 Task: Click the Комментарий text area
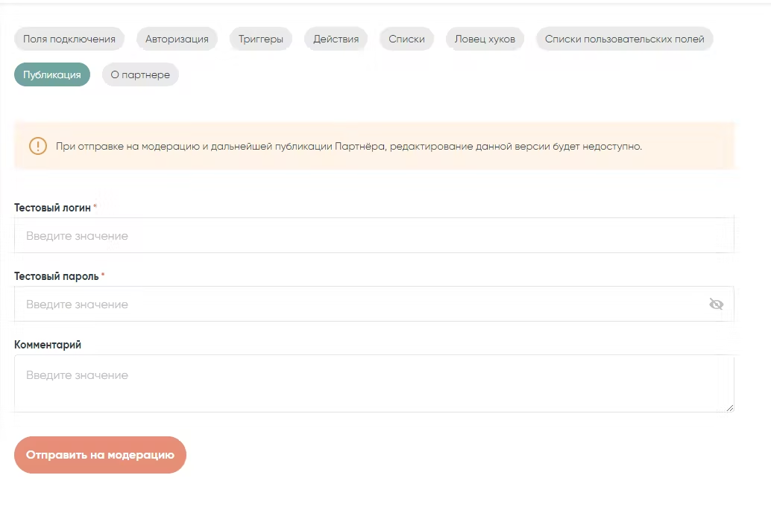point(373,383)
